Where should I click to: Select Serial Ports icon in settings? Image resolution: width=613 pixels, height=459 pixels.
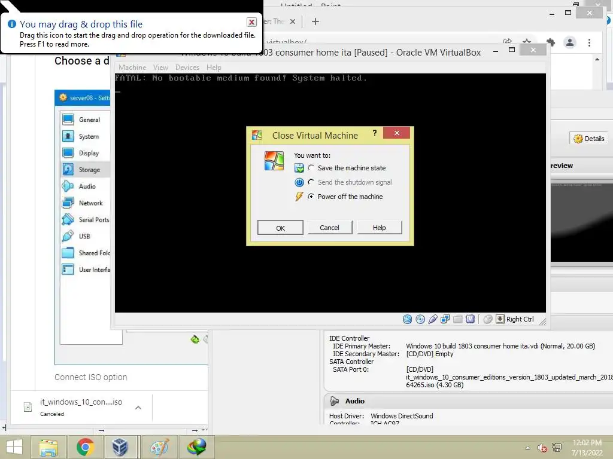click(x=68, y=219)
